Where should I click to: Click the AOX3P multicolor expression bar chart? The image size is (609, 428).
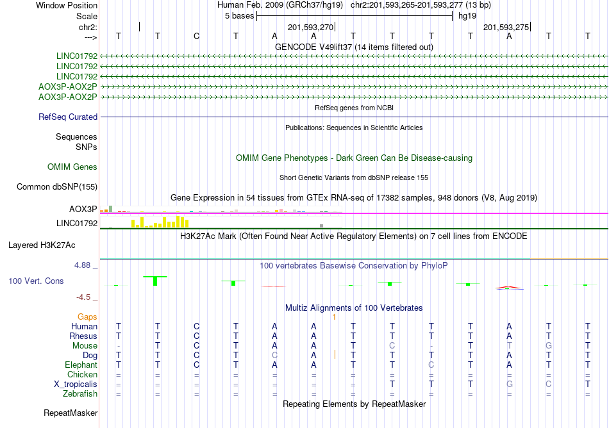click(x=221, y=210)
